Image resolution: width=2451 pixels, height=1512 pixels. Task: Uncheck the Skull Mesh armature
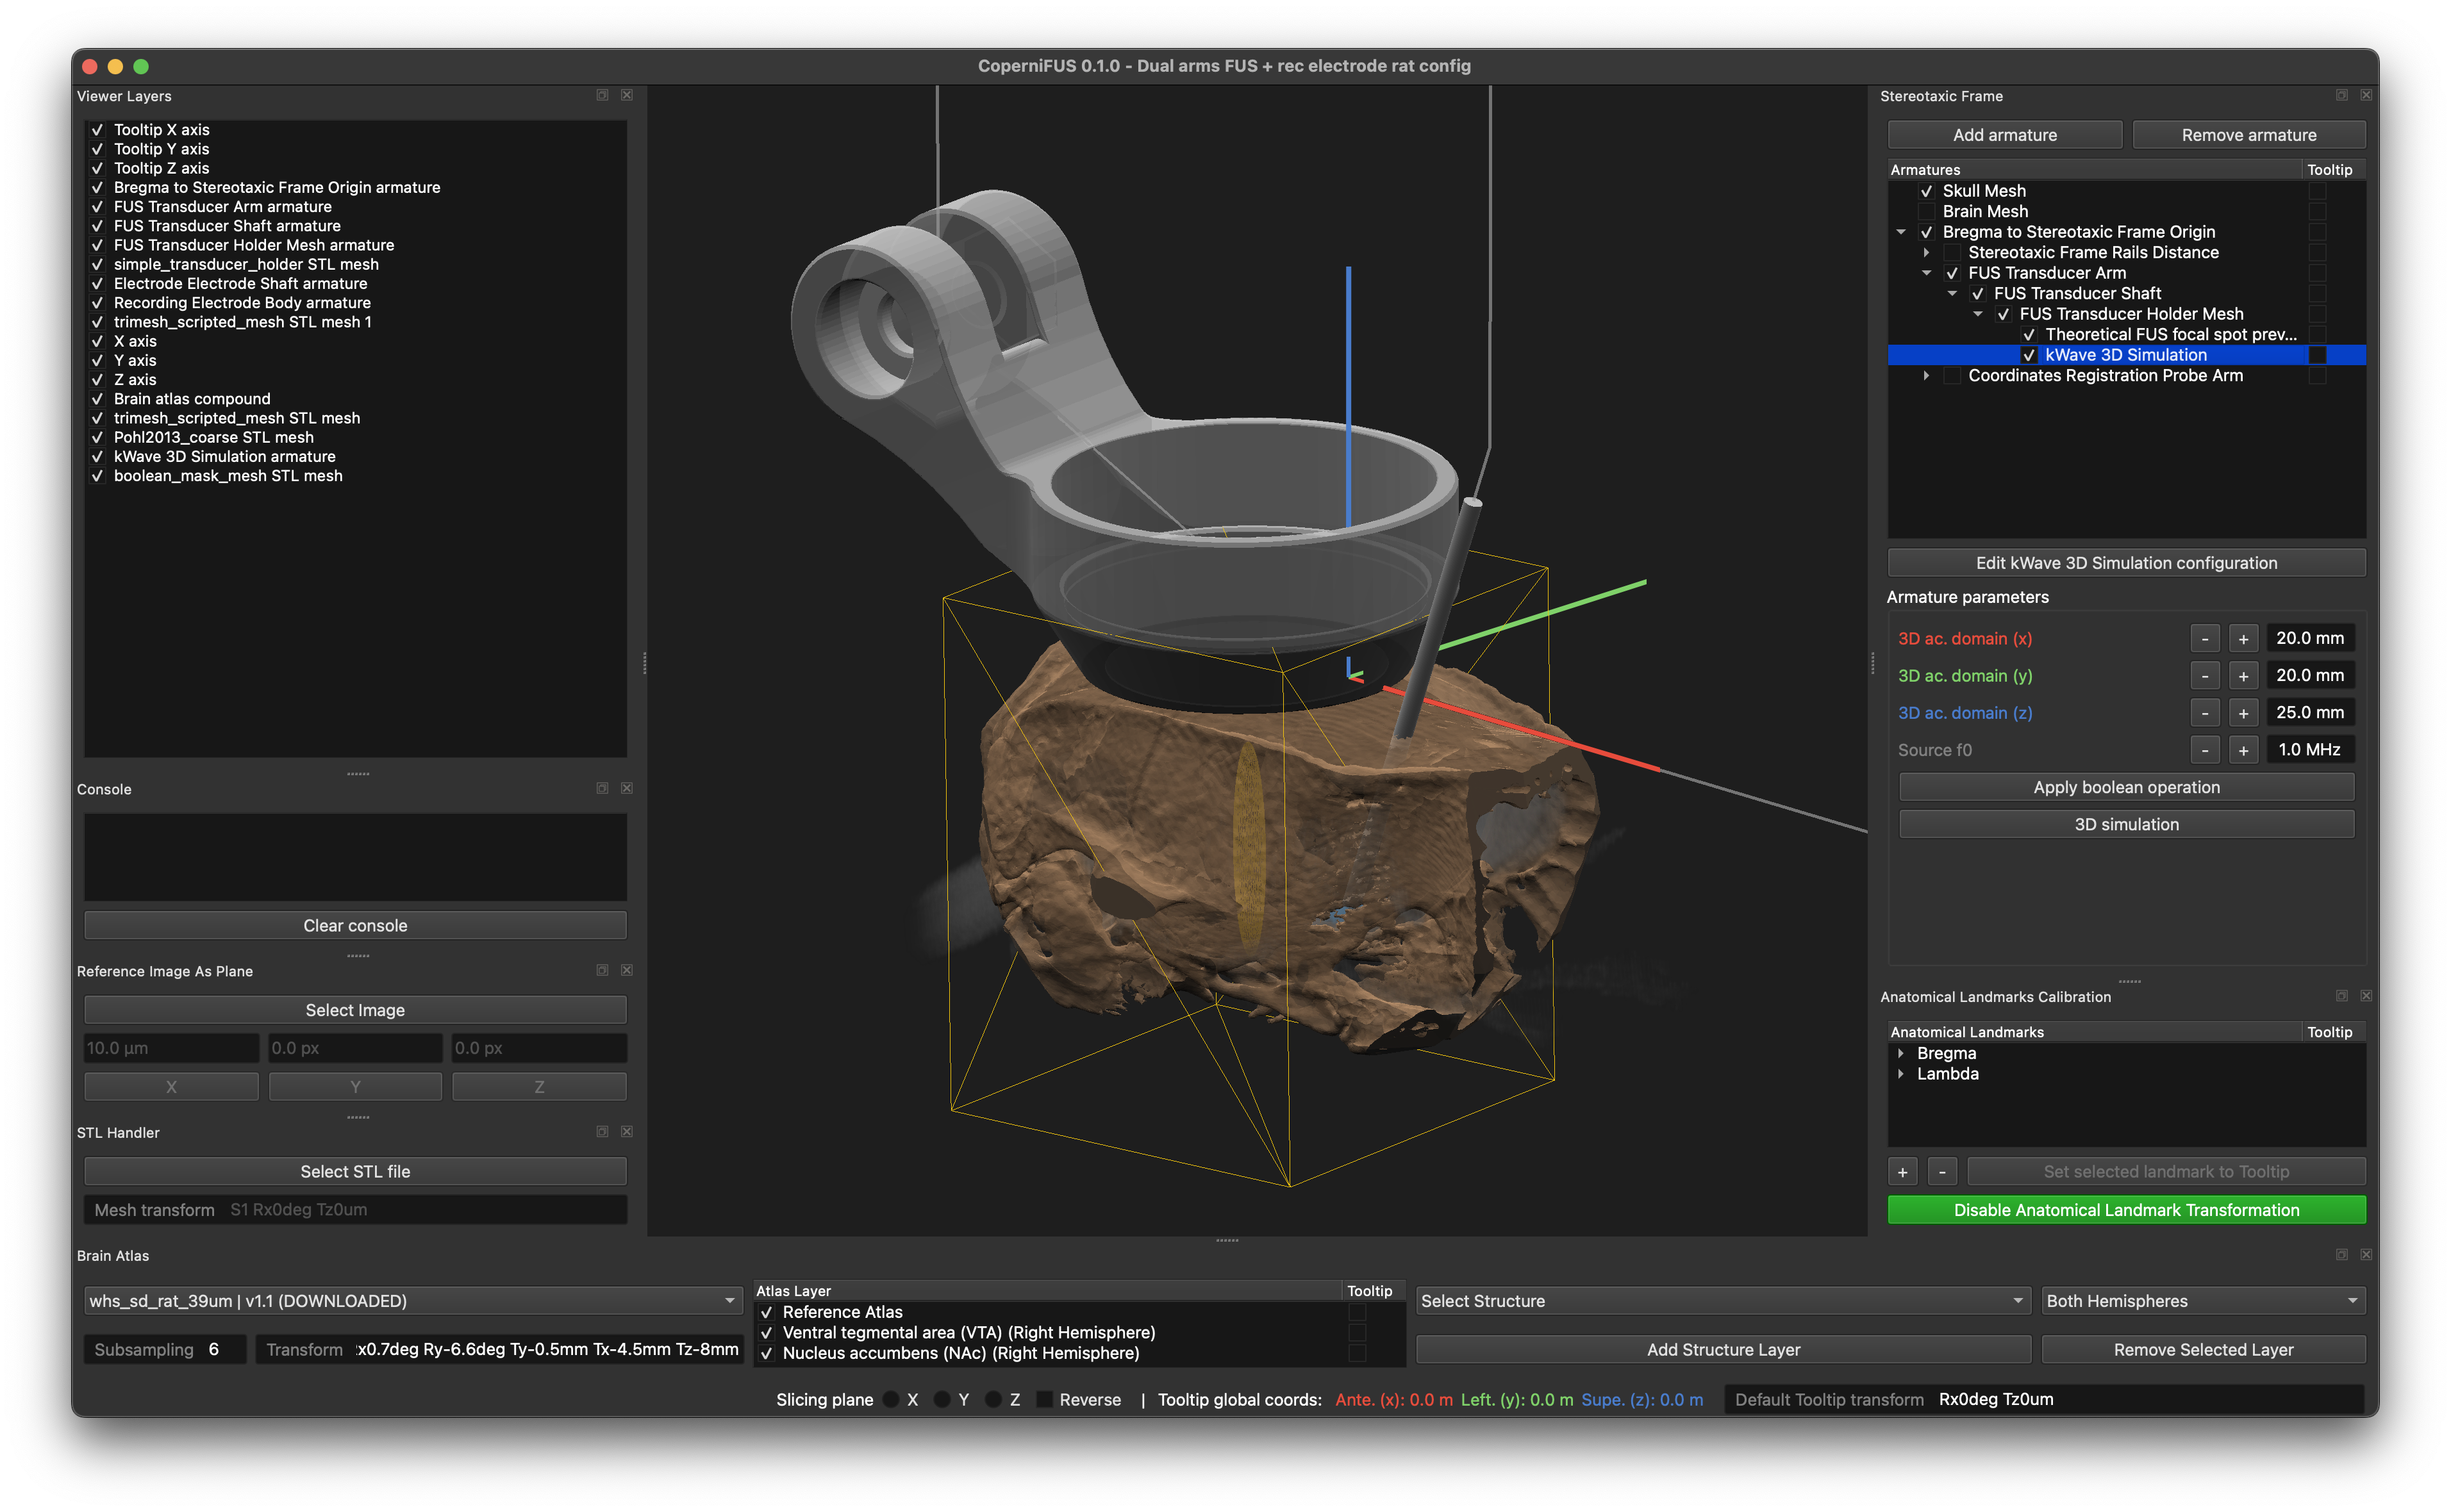pyautogui.click(x=1926, y=191)
